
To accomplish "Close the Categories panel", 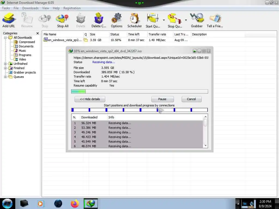I will pyautogui.click(x=37, y=33).
